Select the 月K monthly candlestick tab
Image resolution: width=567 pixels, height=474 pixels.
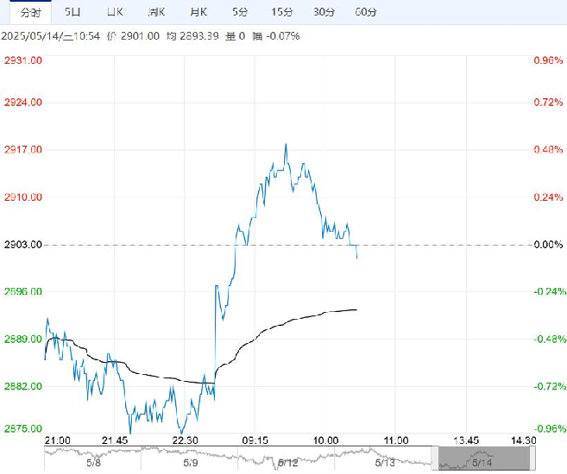(x=198, y=12)
